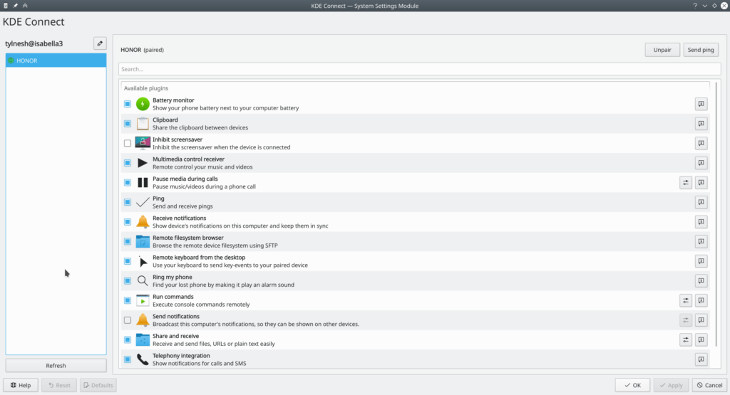The image size is (730, 395).
Task: Enable the Inhibit screensaver checkbox
Action: (x=128, y=143)
